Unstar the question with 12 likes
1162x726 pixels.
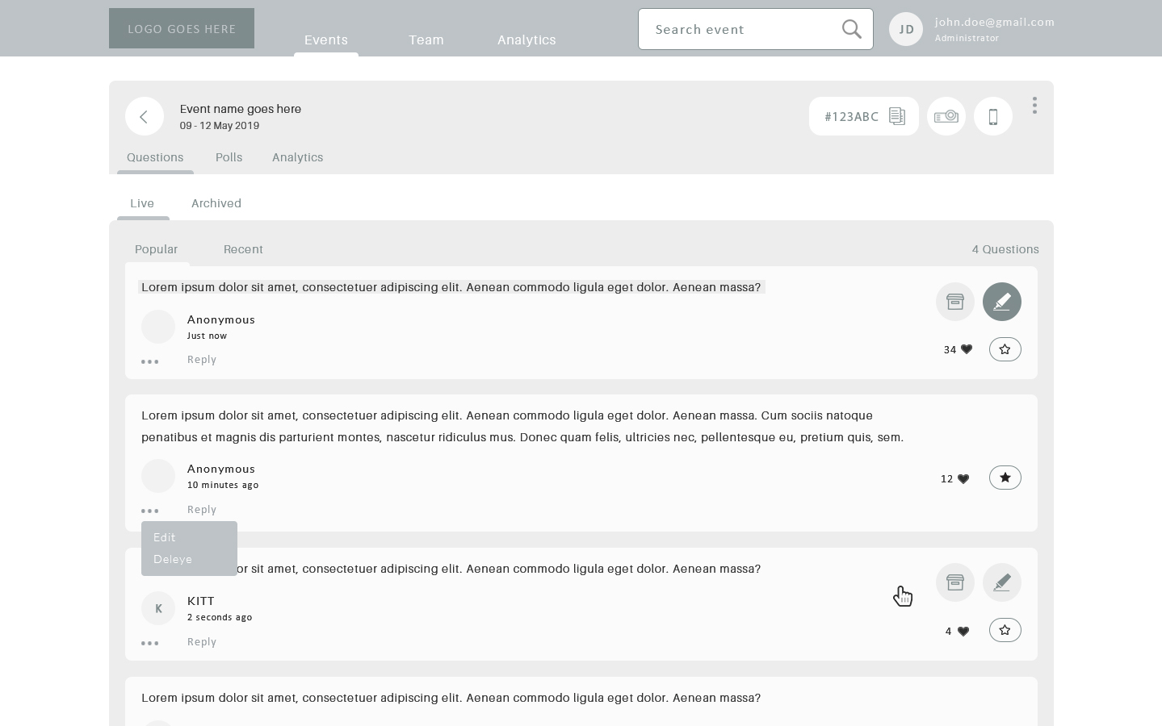tap(1005, 478)
